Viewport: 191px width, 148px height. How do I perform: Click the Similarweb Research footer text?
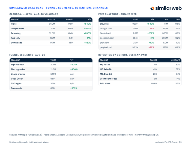29,142
